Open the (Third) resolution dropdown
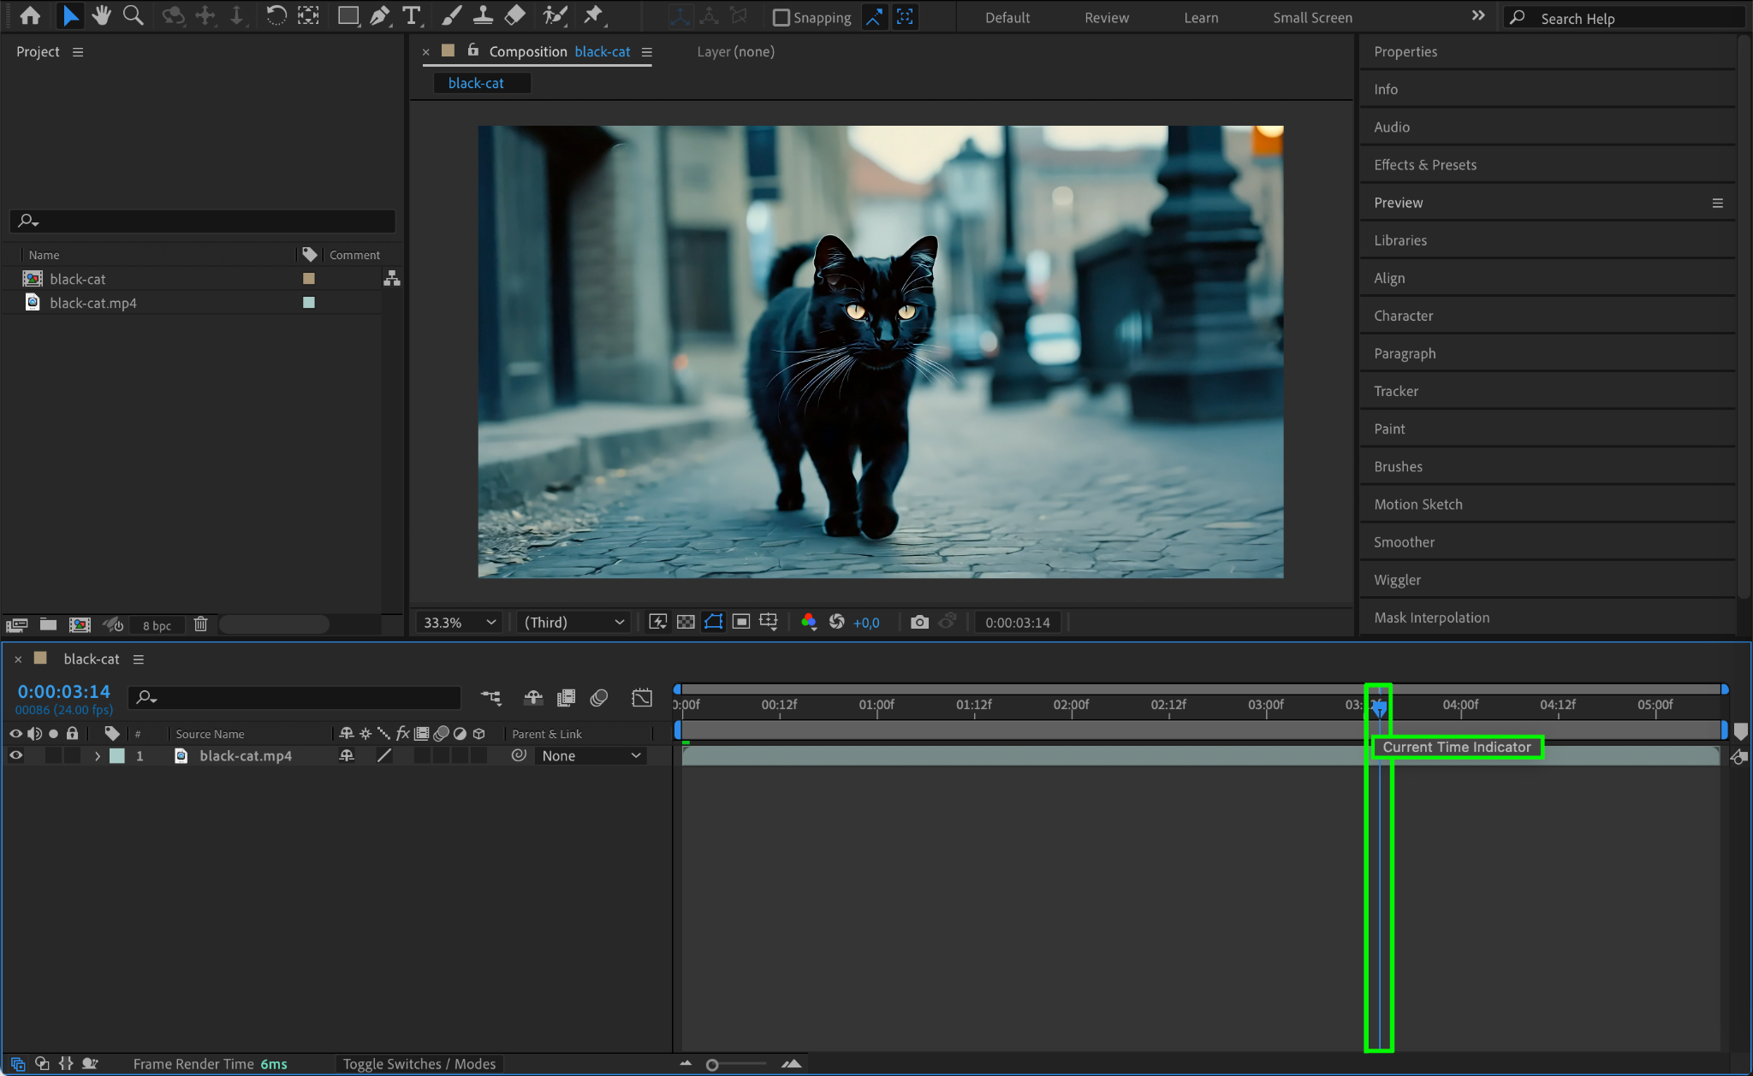 pyautogui.click(x=573, y=622)
